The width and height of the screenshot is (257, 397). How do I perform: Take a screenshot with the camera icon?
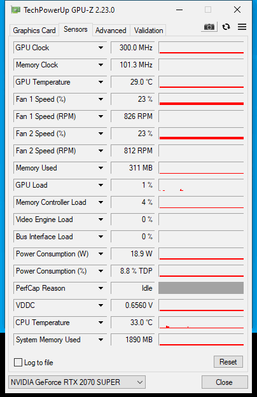click(x=209, y=27)
